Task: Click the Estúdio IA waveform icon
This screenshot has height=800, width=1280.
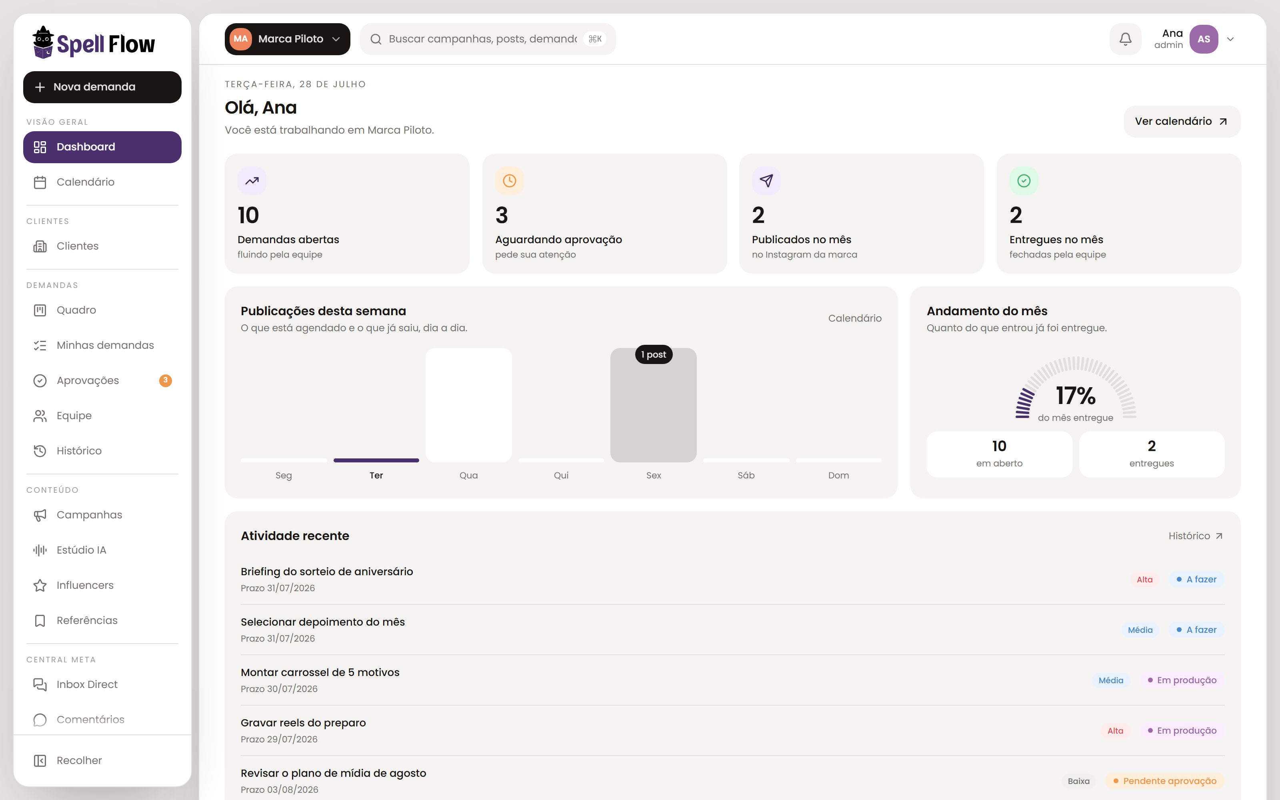Action: pos(40,550)
